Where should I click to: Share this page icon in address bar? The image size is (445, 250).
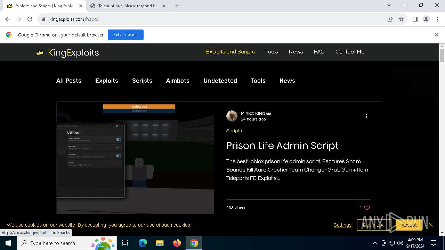(390, 19)
